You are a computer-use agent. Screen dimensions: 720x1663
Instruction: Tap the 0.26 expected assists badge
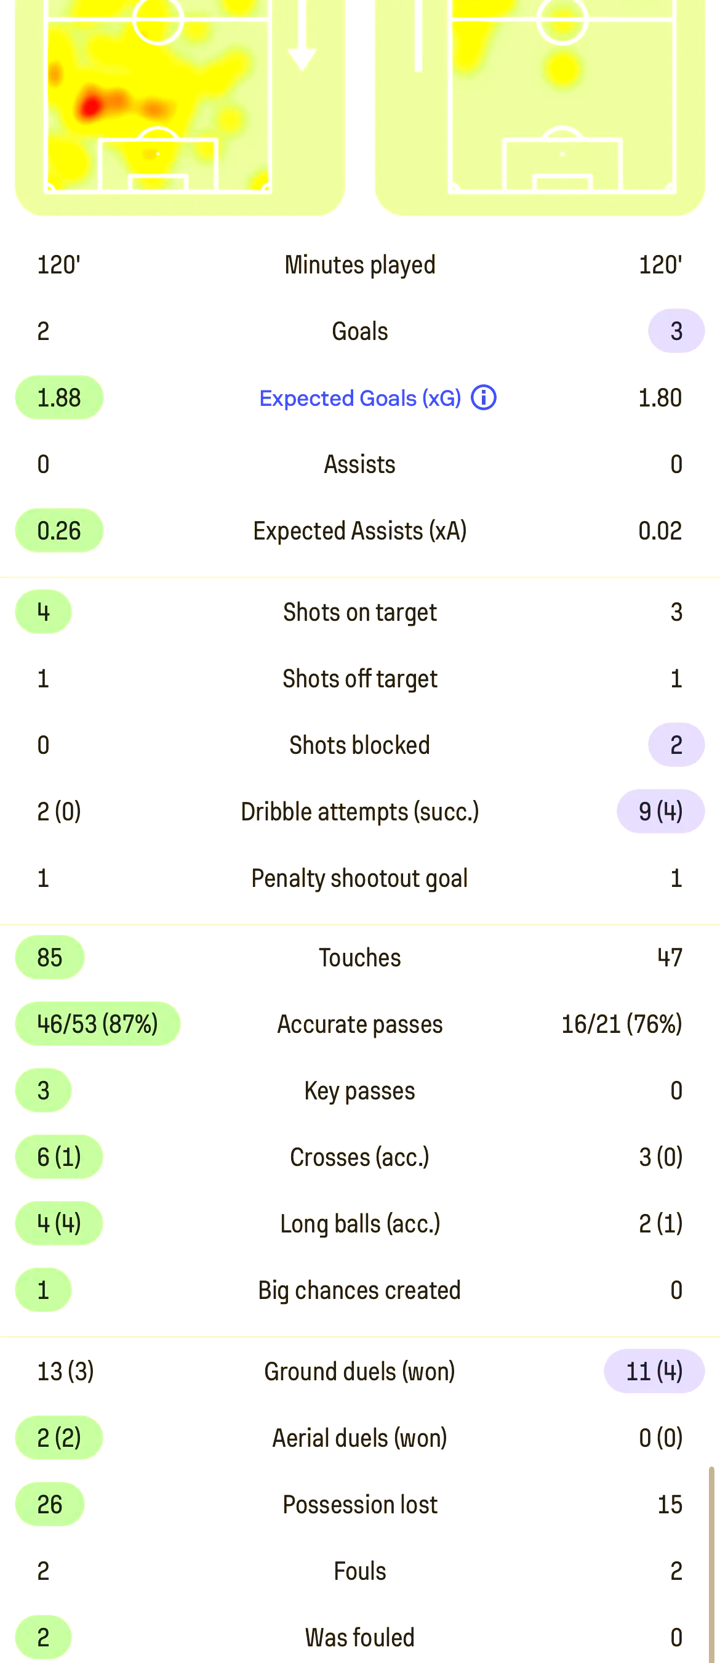[59, 531]
